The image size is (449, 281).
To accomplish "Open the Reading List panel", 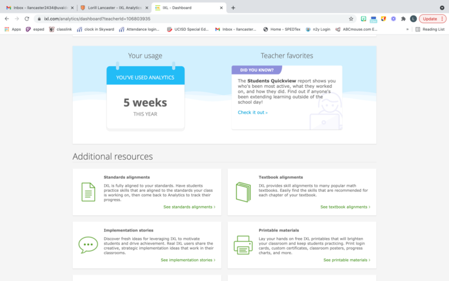I will 430,29.
